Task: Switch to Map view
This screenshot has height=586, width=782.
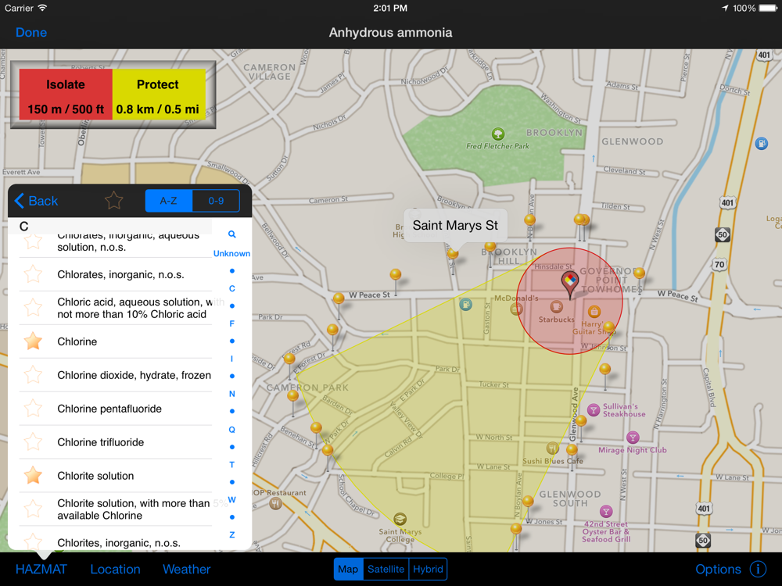Action: [x=348, y=569]
